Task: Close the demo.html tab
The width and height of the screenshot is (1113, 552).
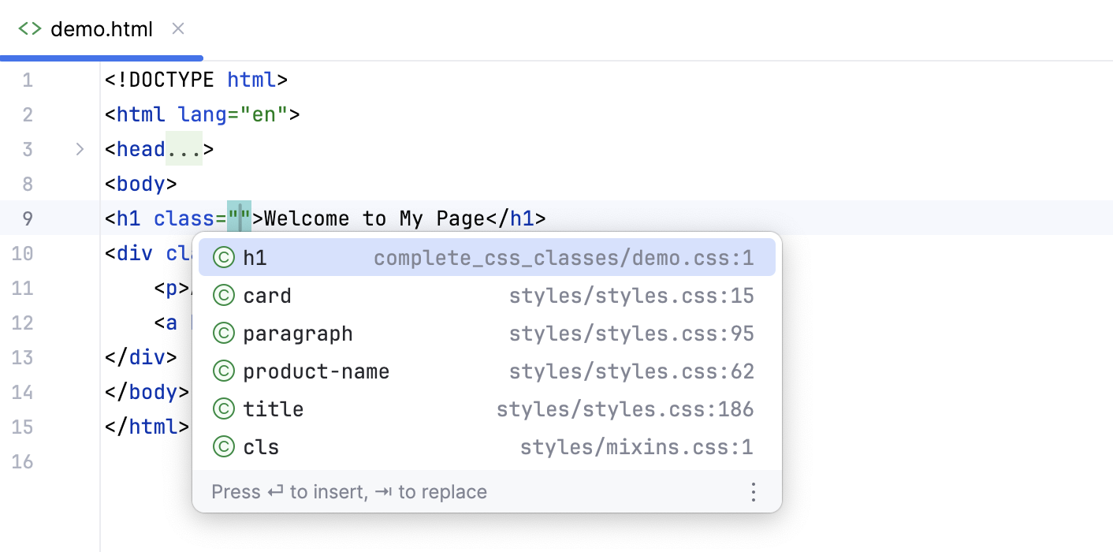Action: (x=177, y=28)
